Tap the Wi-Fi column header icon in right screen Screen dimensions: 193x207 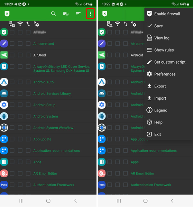118,24
